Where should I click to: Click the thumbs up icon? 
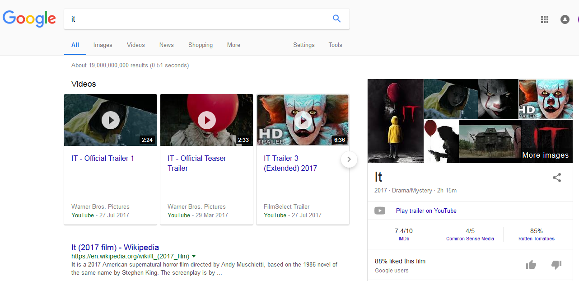click(x=531, y=265)
